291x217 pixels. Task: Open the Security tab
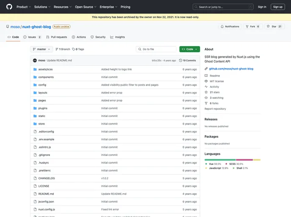click(x=98, y=37)
